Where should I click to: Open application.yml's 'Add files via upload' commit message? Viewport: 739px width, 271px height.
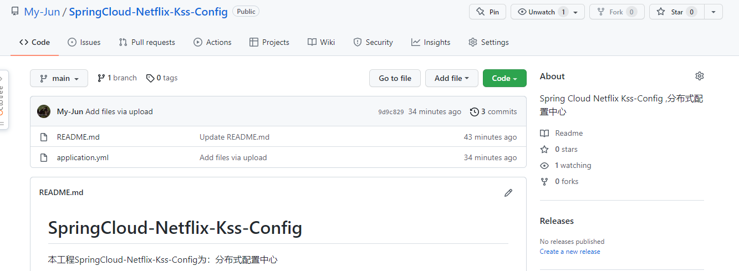[233, 157]
